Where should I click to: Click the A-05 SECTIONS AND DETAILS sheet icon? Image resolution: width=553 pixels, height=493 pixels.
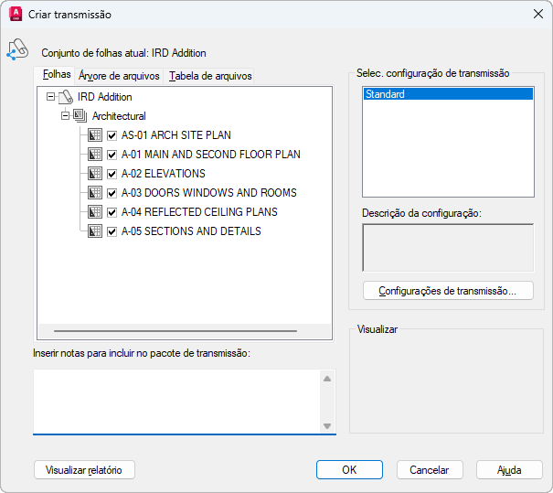(95, 231)
